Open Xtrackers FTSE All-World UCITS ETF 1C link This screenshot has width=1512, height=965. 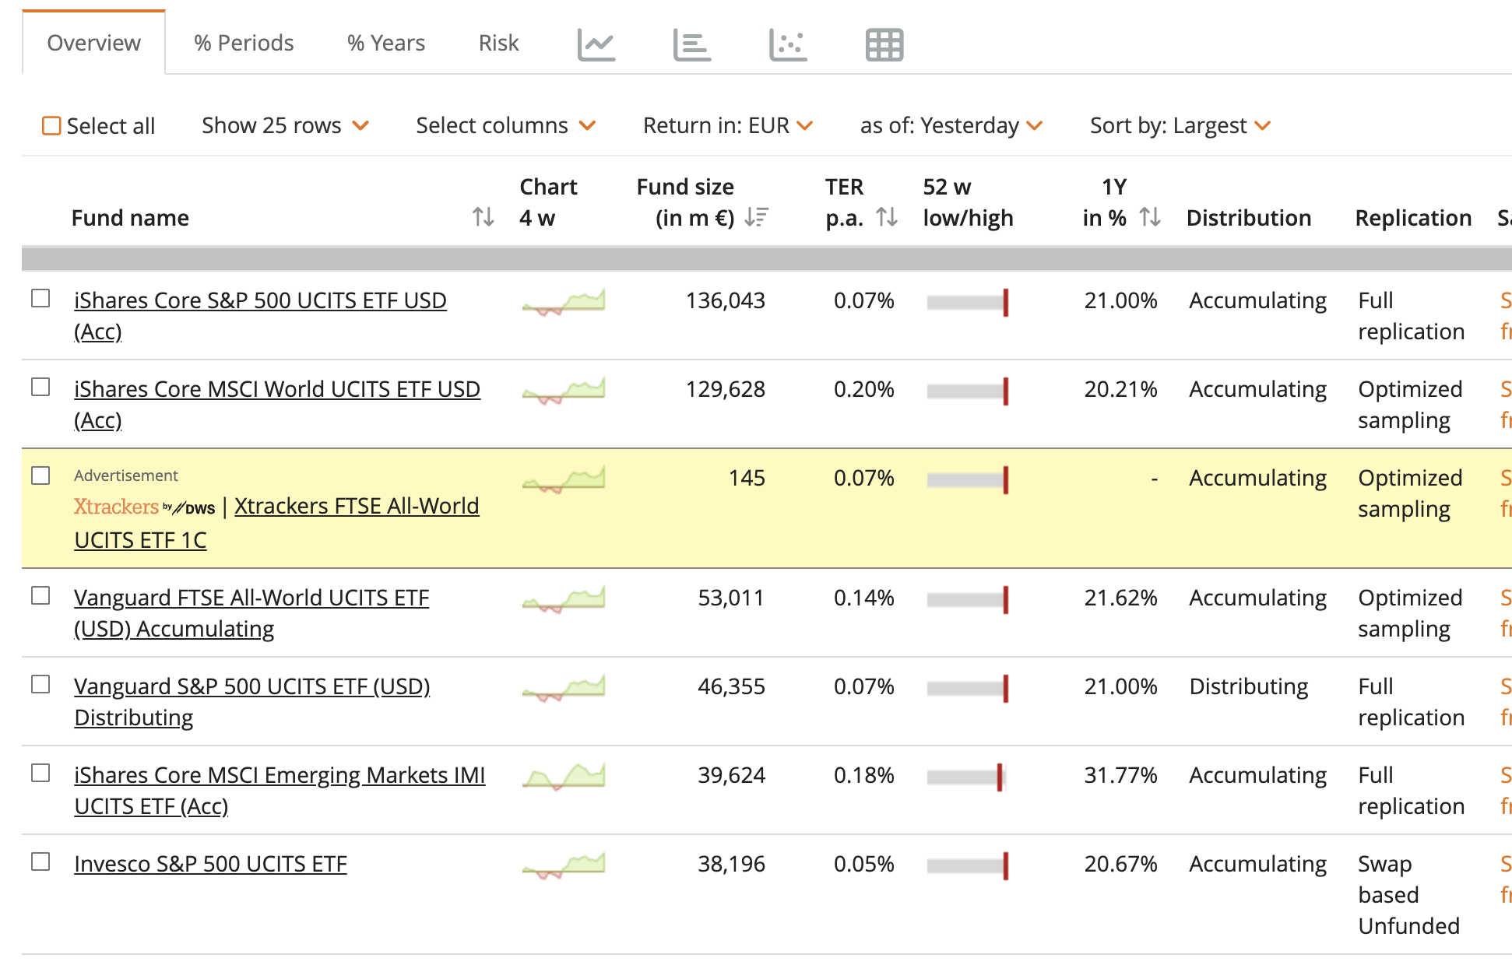[x=276, y=523]
